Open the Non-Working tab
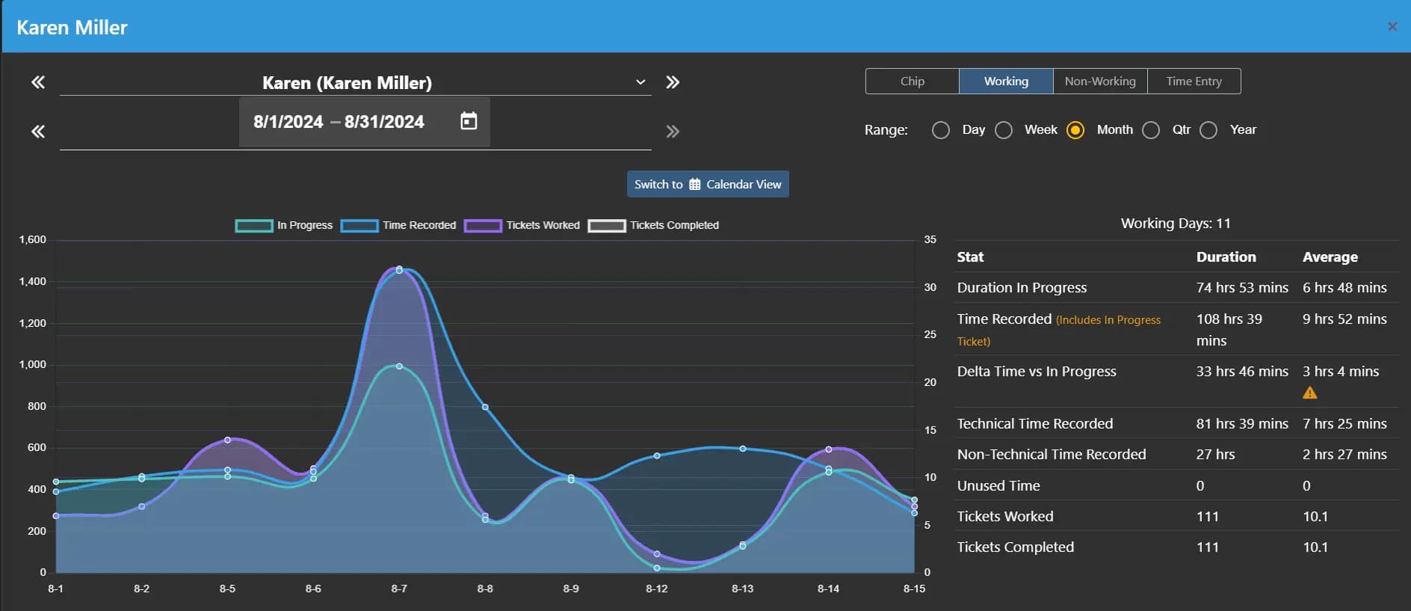1411x611 pixels. [1099, 82]
